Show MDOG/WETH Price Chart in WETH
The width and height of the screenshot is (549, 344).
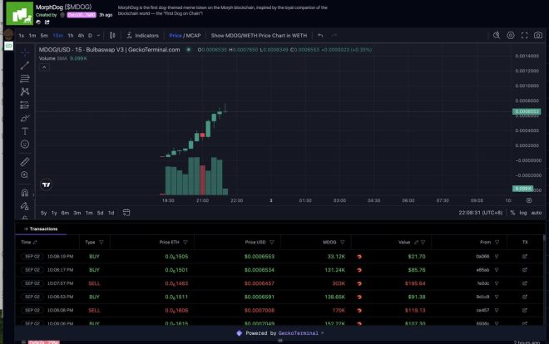tap(259, 35)
